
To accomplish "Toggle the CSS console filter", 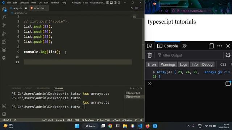I will click(223, 64).
